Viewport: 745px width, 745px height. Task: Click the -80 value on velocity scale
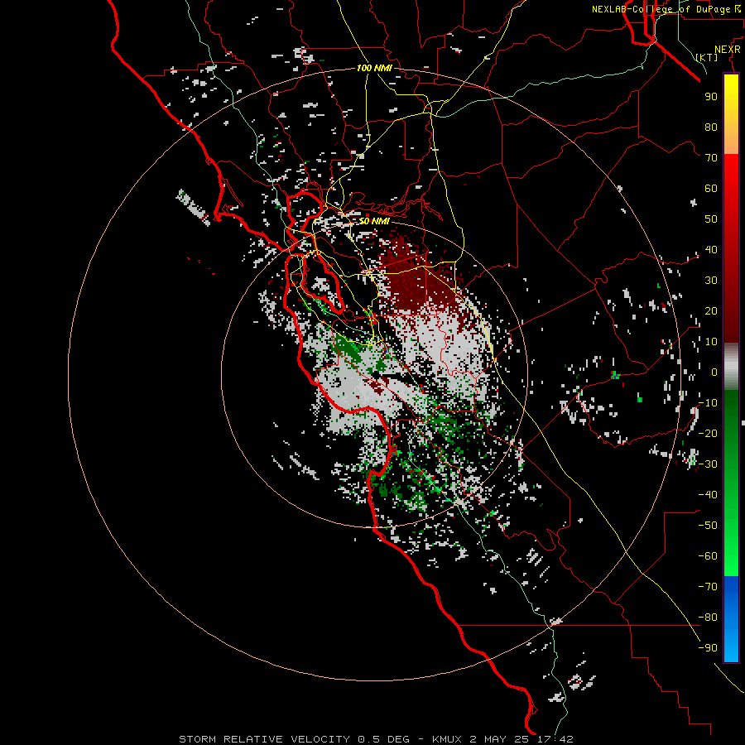[x=708, y=618]
